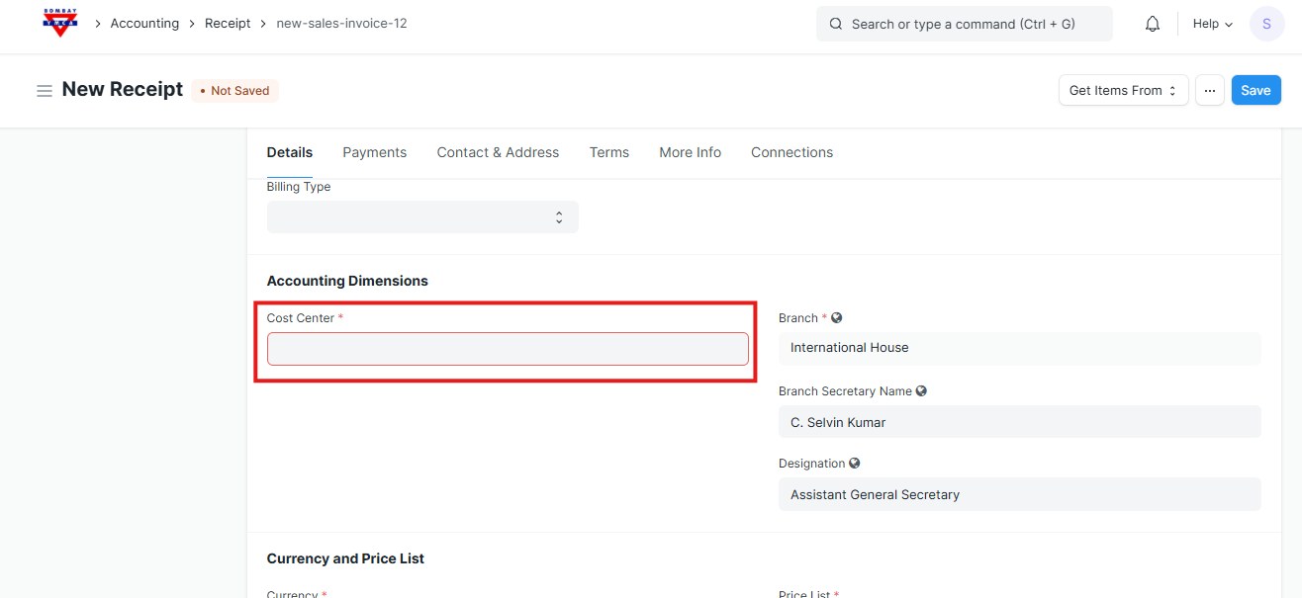Image resolution: width=1302 pixels, height=598 pixels.
Task: Open the notifications bell
Action: click(x=1152, y=24)
